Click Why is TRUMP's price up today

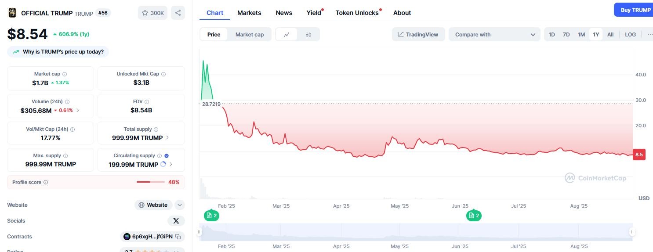click(x=58, y=52)
